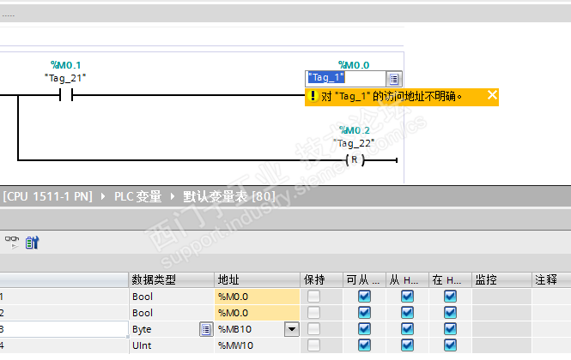Select the %MW10 address cell
571x360 pixels.
(x=257, y=345)
